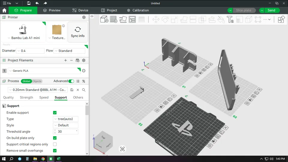Screen dimensions: 288x162
Task: Open the Quality settings tab
Action: tap(8, 97)
